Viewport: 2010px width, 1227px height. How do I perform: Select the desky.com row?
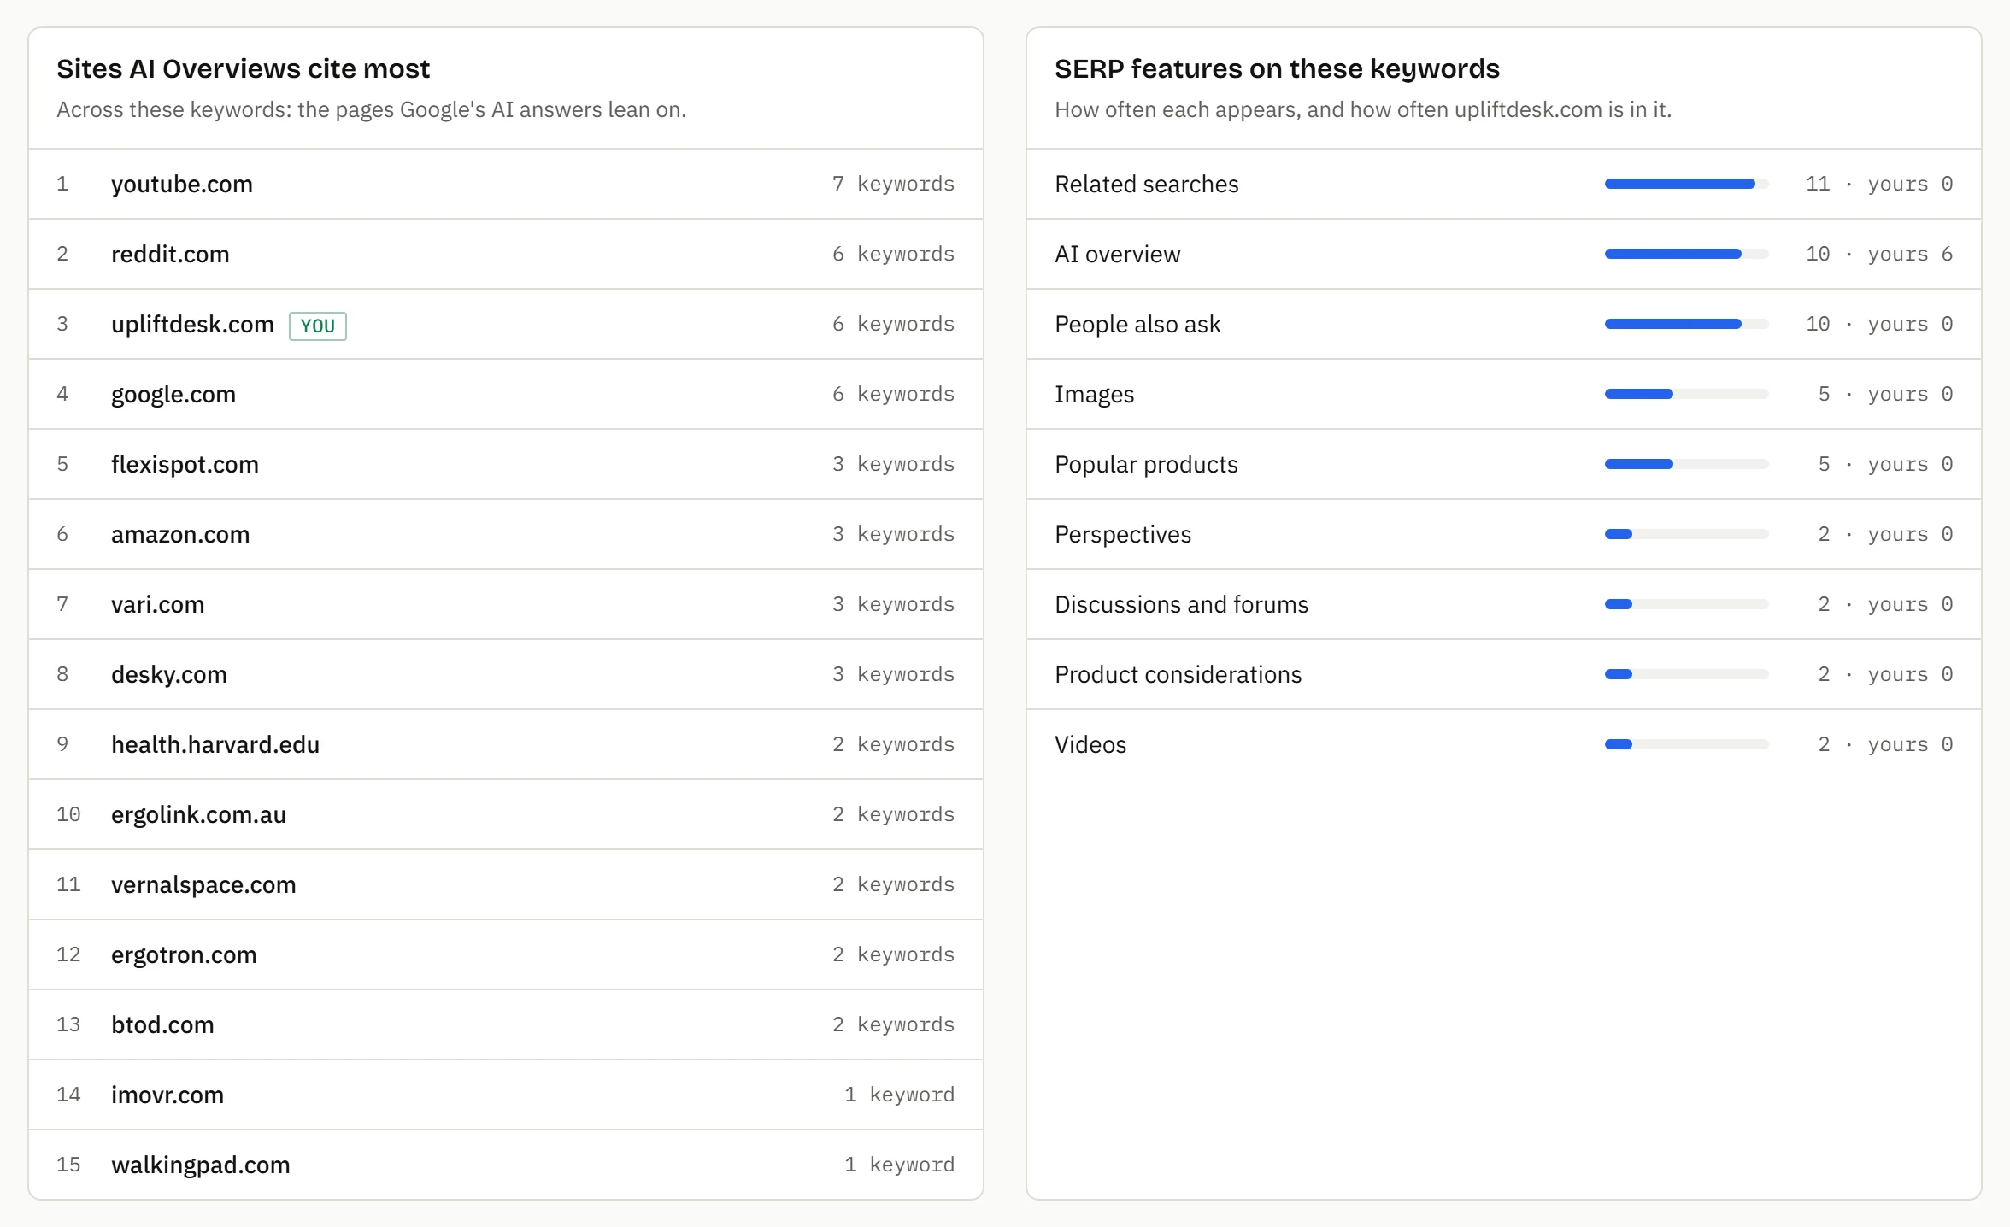[x=506, y=674]
